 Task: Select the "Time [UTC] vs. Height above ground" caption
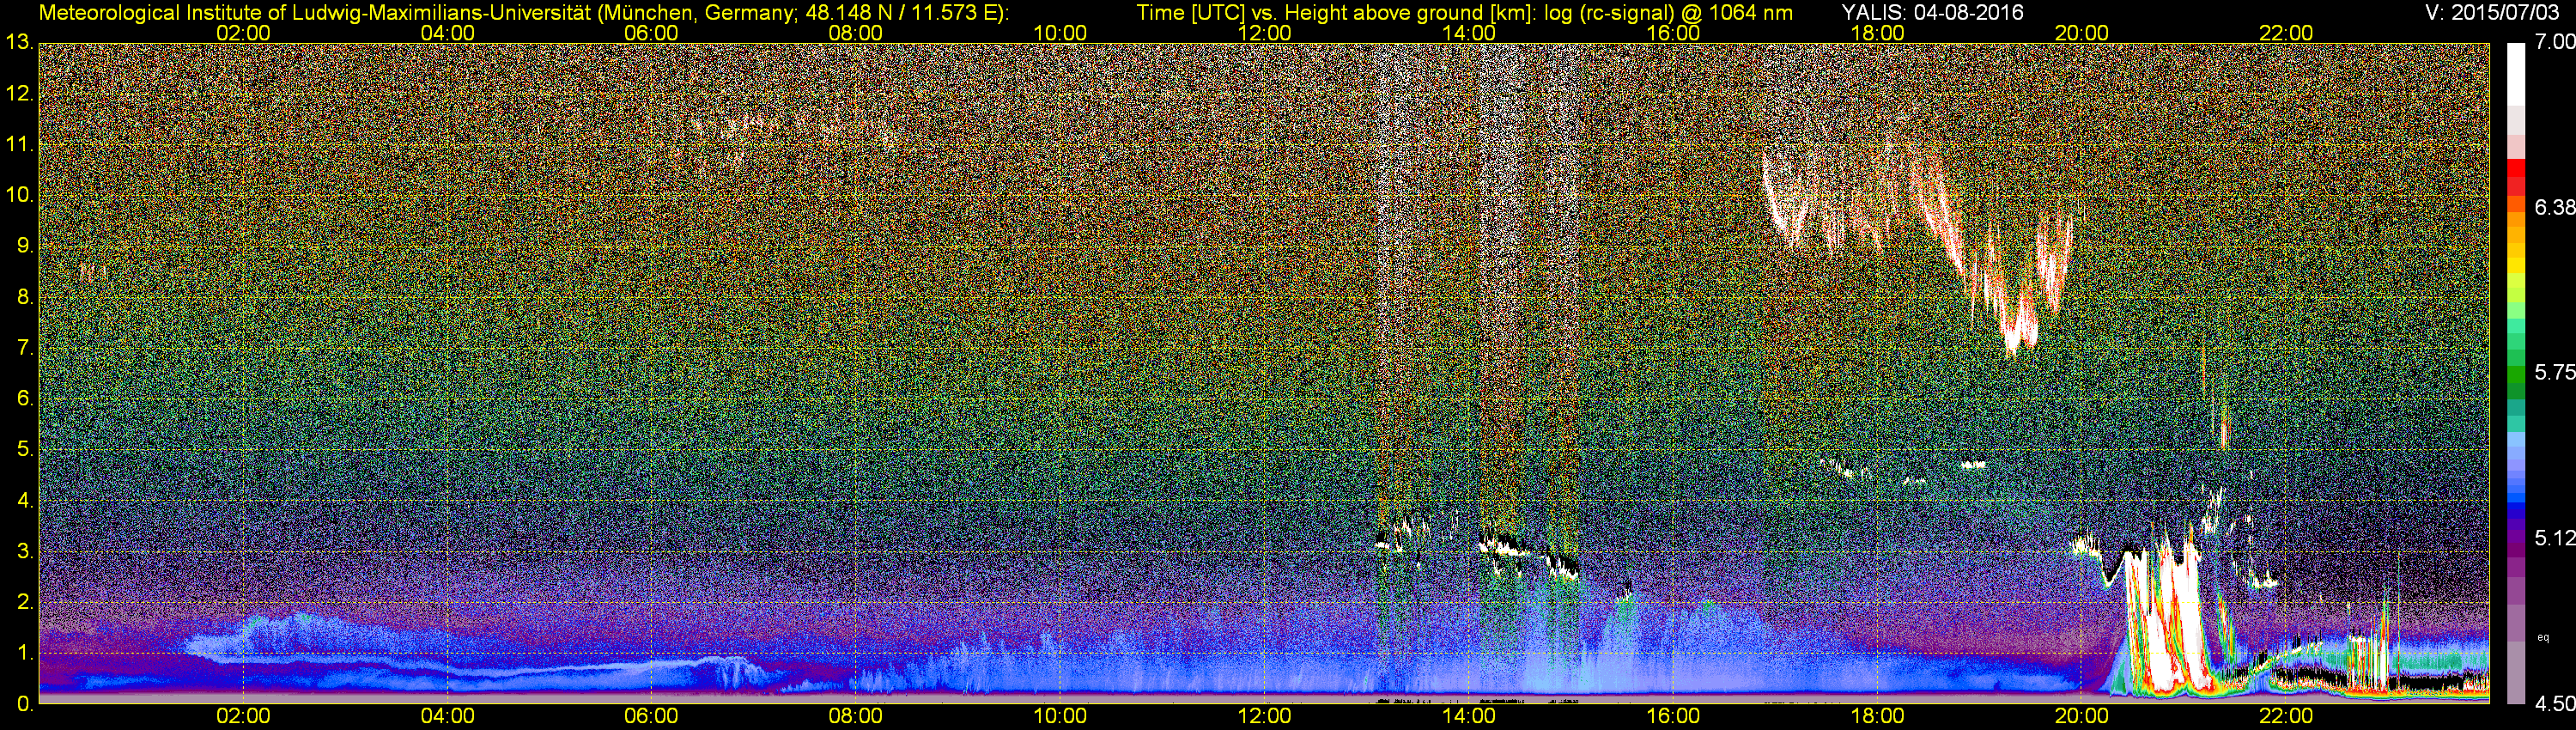(1464, 12)
